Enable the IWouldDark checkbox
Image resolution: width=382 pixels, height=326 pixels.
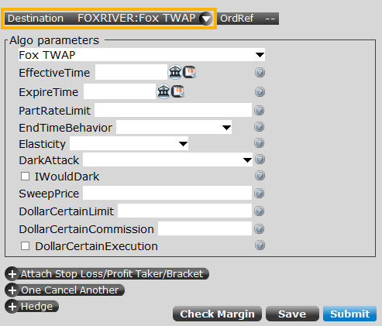coord(25,177)
